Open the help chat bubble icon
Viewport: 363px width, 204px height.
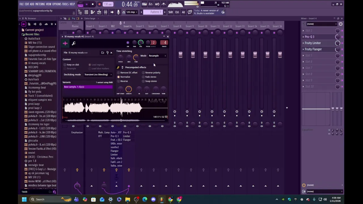coord(190,12)
